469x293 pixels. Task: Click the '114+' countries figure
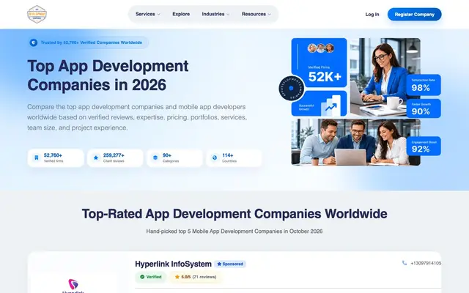point(228,155)
